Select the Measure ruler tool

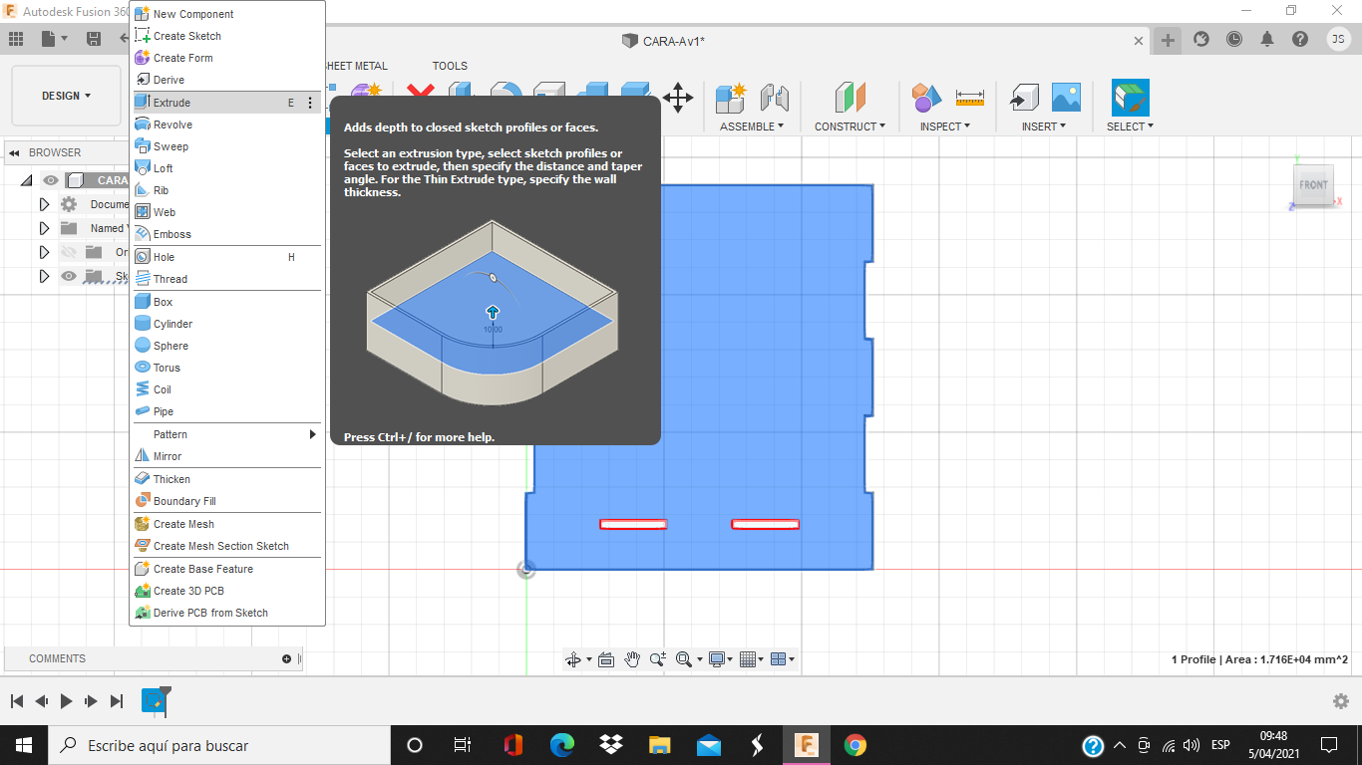[x=969, y=98]
